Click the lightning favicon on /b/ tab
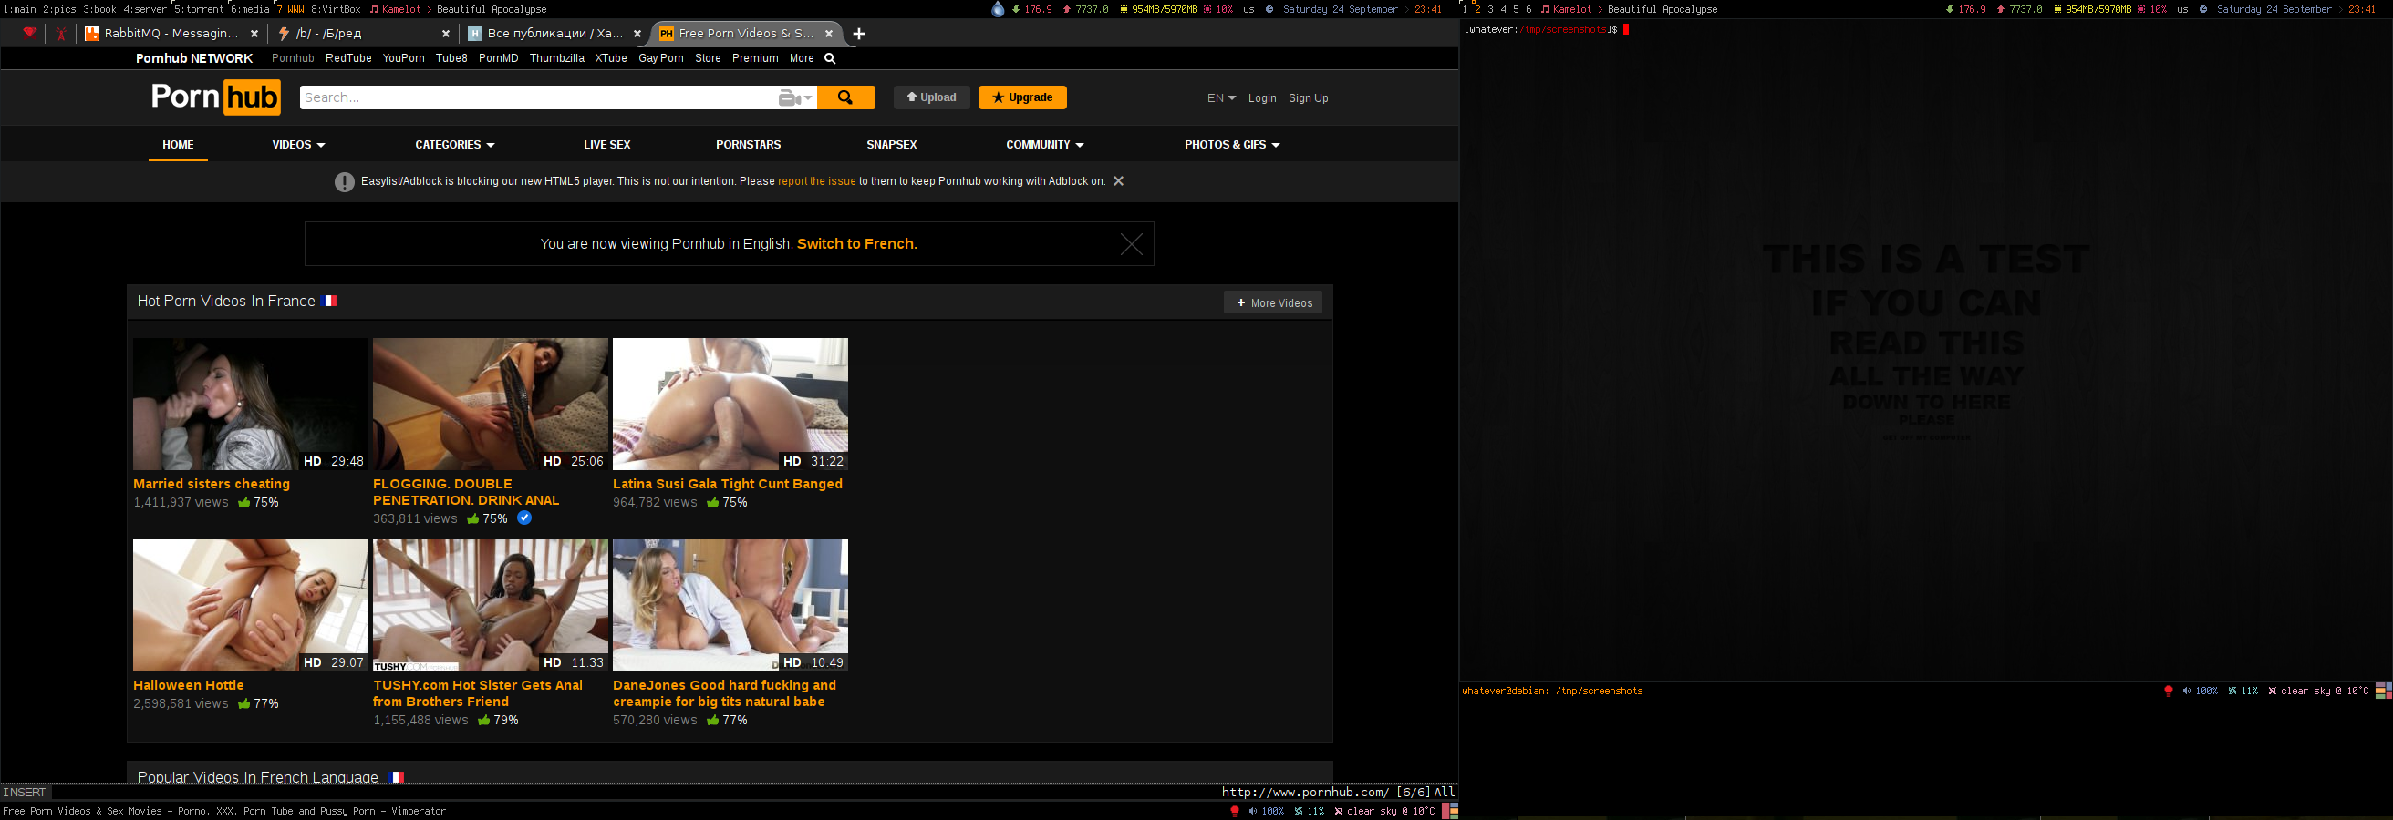The height and width of the screenshot is (820, 2393). pos(285,34)
